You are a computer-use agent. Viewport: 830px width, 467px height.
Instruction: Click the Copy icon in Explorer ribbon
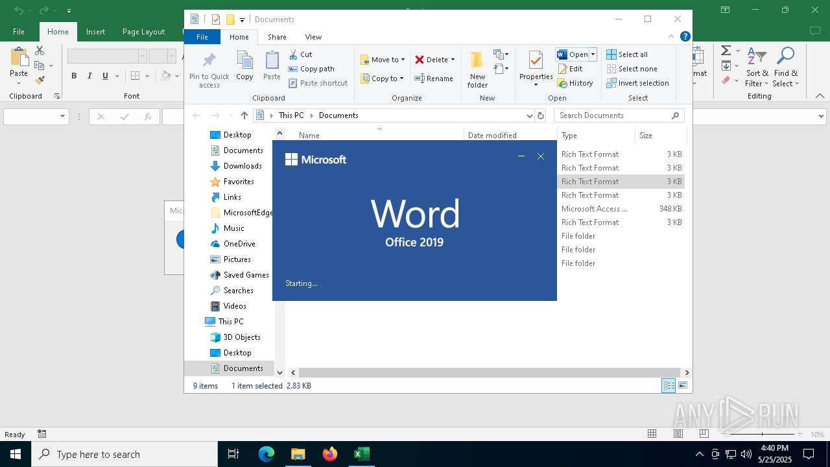tap(244, 66)
